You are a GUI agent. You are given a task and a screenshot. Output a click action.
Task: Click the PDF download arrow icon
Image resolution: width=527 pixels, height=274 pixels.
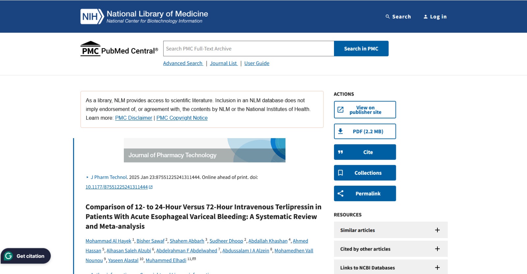(341, 131)
